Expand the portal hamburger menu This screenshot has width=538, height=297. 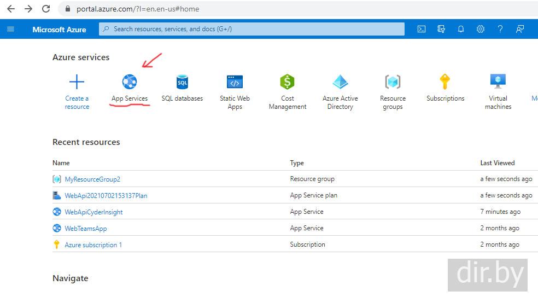[10, 29]
